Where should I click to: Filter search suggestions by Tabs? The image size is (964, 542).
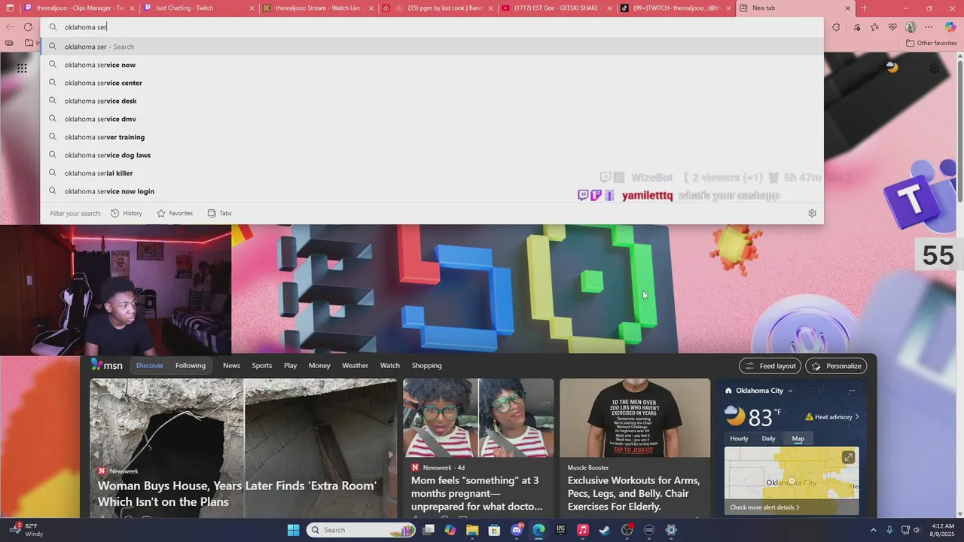tap(219, 213)
